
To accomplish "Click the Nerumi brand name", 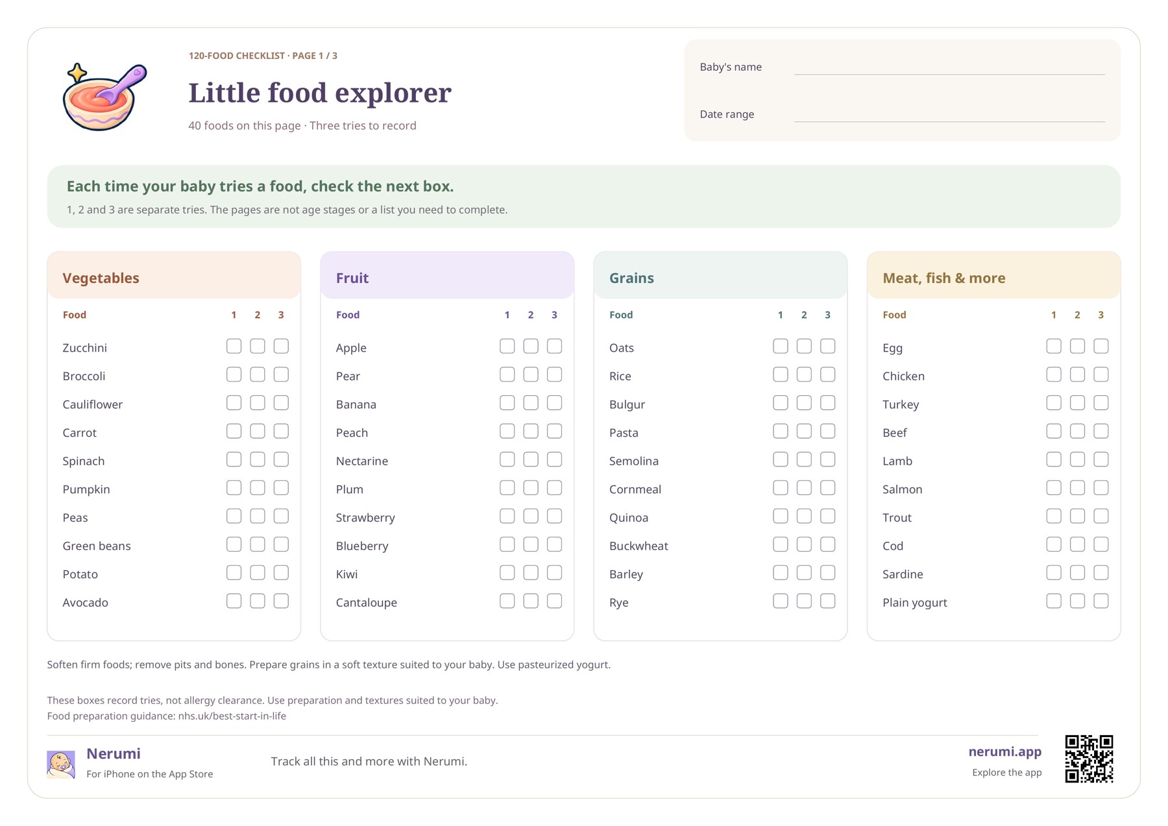I will coord(114,753).
